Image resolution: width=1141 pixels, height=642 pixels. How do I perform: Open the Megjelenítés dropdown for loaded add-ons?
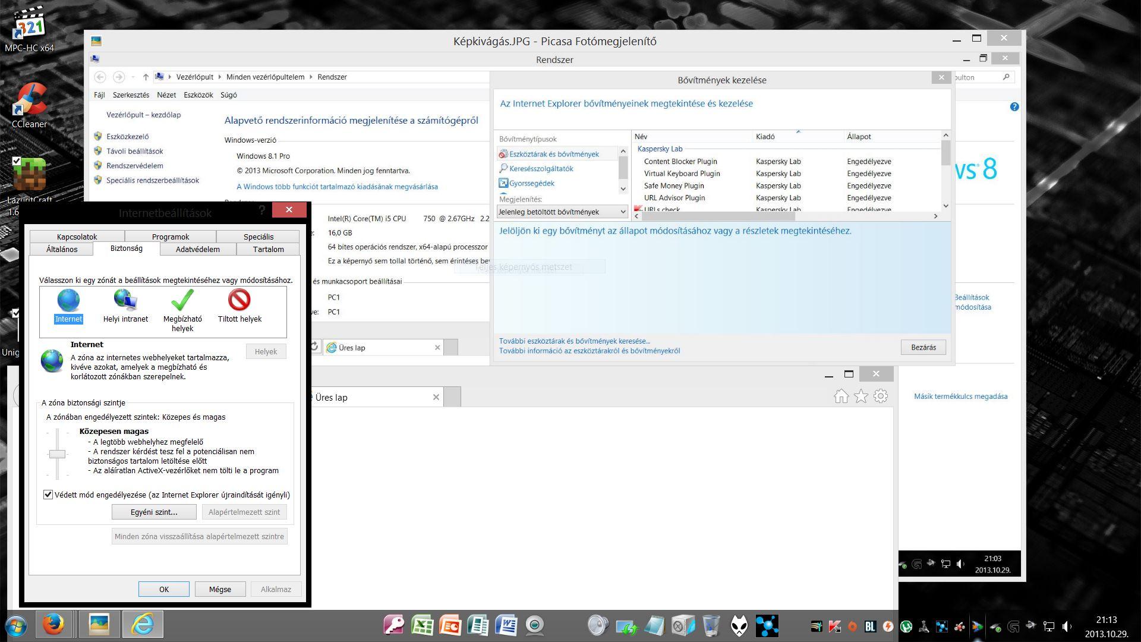(562, 212)
